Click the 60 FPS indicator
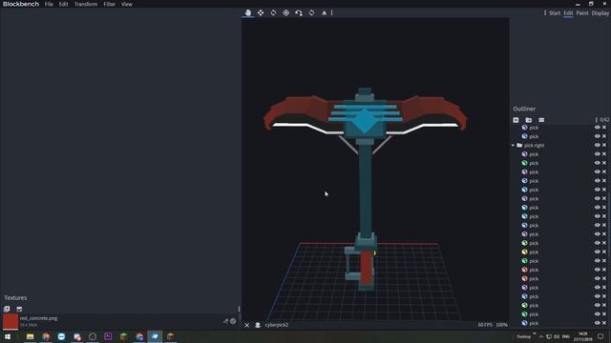The height and width of the screenshot is (343, 611). 485,325
